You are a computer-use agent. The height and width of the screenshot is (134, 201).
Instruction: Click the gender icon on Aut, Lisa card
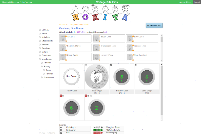(x=66, y=36)
